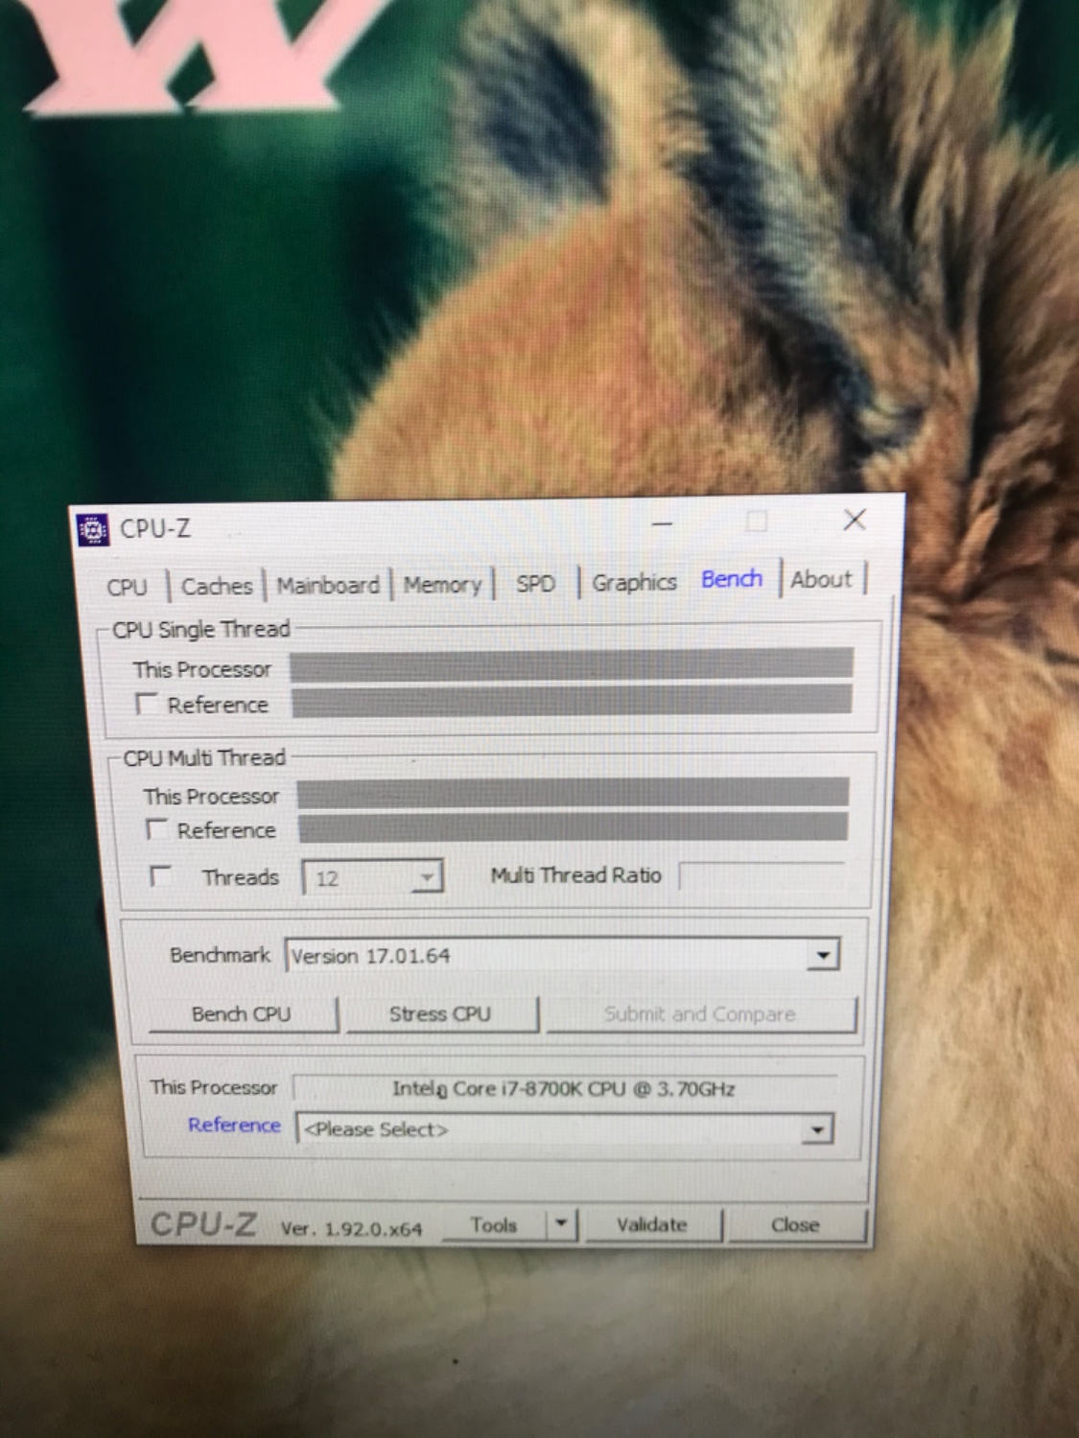Image resolution: width=1079 pixels, height=1438 pixels.
Task: Click the CPU-Z app icon in title bar
Action: (92, 529)
